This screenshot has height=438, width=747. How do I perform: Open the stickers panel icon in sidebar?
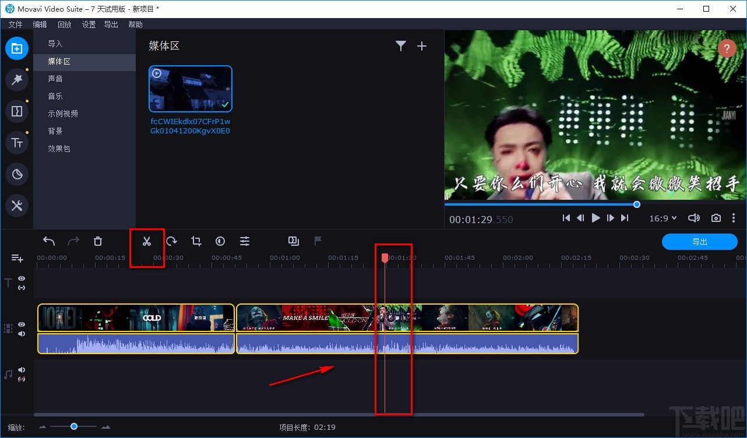pos(17,174)
